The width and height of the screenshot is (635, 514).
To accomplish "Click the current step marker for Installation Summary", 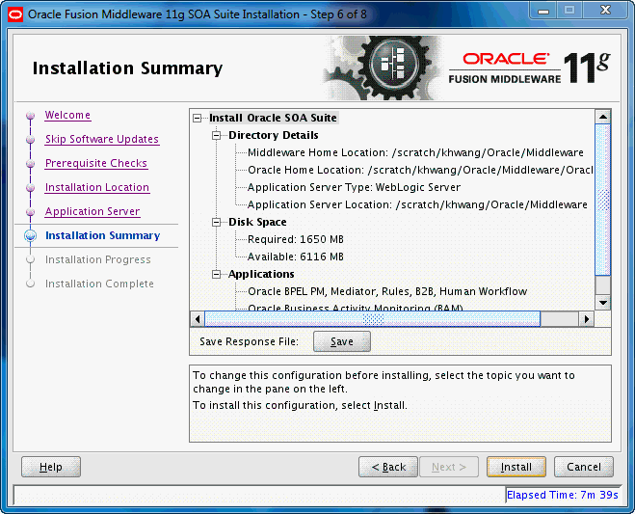I will [31, 236].
